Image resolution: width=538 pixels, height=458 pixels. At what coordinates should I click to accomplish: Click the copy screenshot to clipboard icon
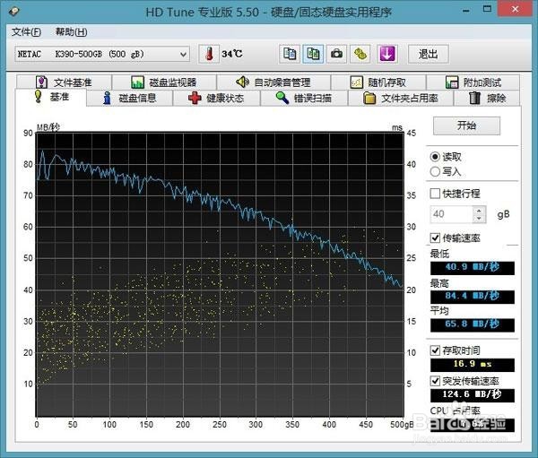(x=313, y=54)
